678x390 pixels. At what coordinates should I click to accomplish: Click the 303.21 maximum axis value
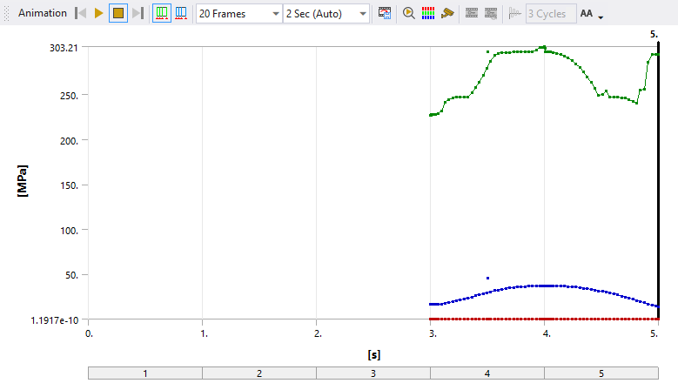[64, 48]
